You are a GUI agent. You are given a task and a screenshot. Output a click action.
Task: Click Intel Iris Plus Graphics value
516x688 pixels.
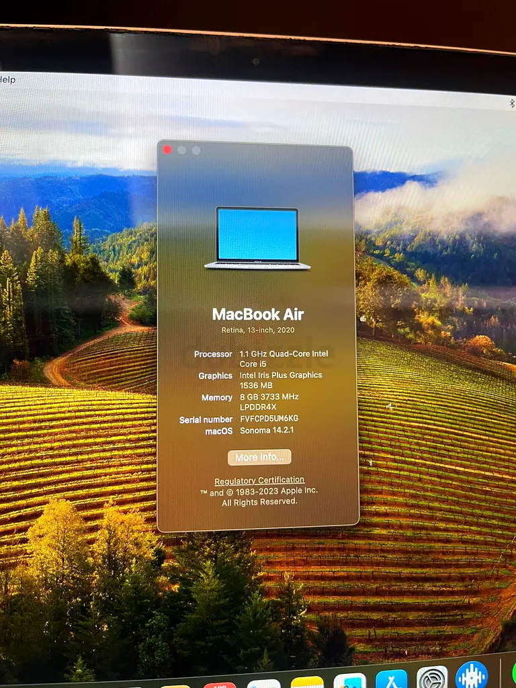point(281,380)
